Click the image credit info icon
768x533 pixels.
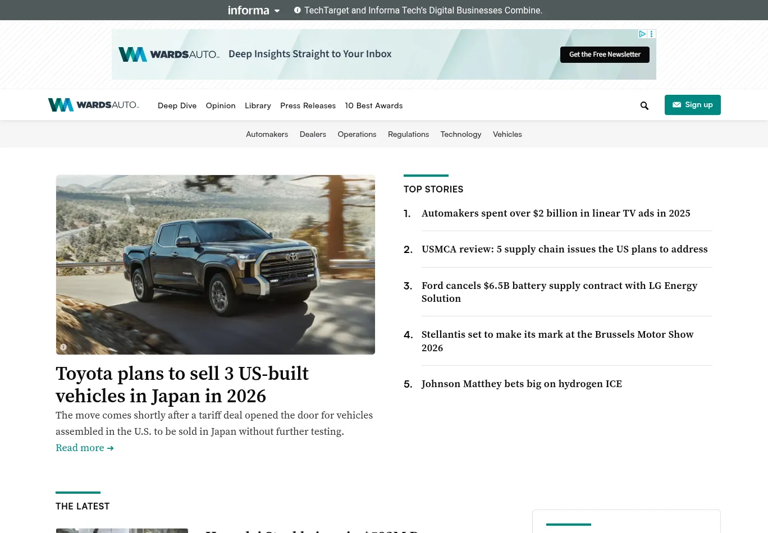[63, 347]
